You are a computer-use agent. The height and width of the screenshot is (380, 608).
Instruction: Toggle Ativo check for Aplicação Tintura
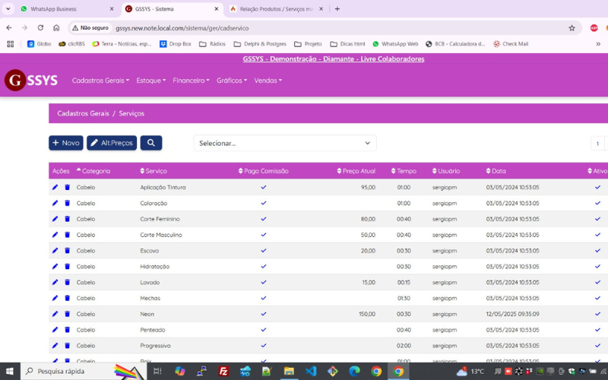(x=597, y=187)
